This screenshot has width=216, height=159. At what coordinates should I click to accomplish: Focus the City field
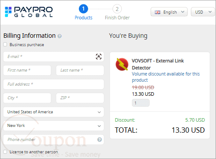(x=27, y=98)
